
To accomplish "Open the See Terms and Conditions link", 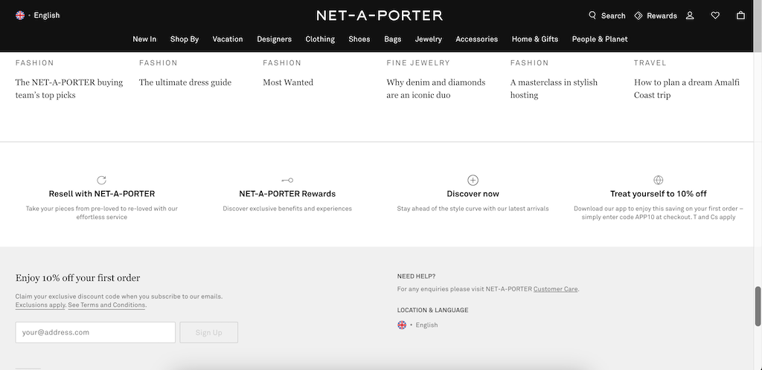I will click(x=106, y=305).
